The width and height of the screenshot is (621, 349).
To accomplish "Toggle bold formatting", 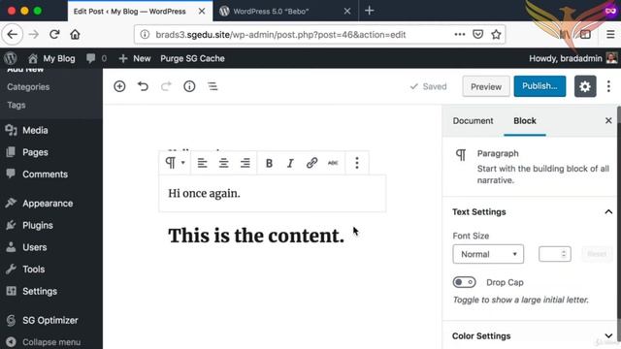I will coord(269,163).
